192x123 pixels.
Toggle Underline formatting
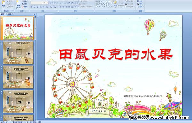coord(37,7)
